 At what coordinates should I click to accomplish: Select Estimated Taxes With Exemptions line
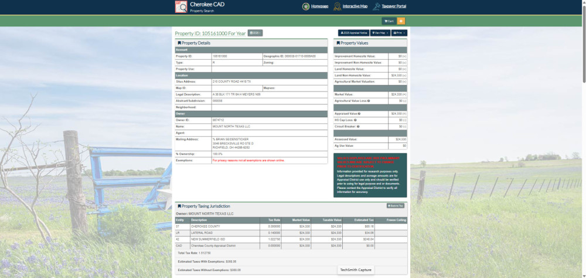tap(207, 262)
